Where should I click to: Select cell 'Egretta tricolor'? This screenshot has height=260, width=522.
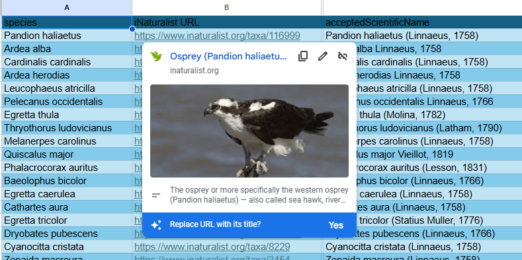pyautogui.click(x=67, y=220)
